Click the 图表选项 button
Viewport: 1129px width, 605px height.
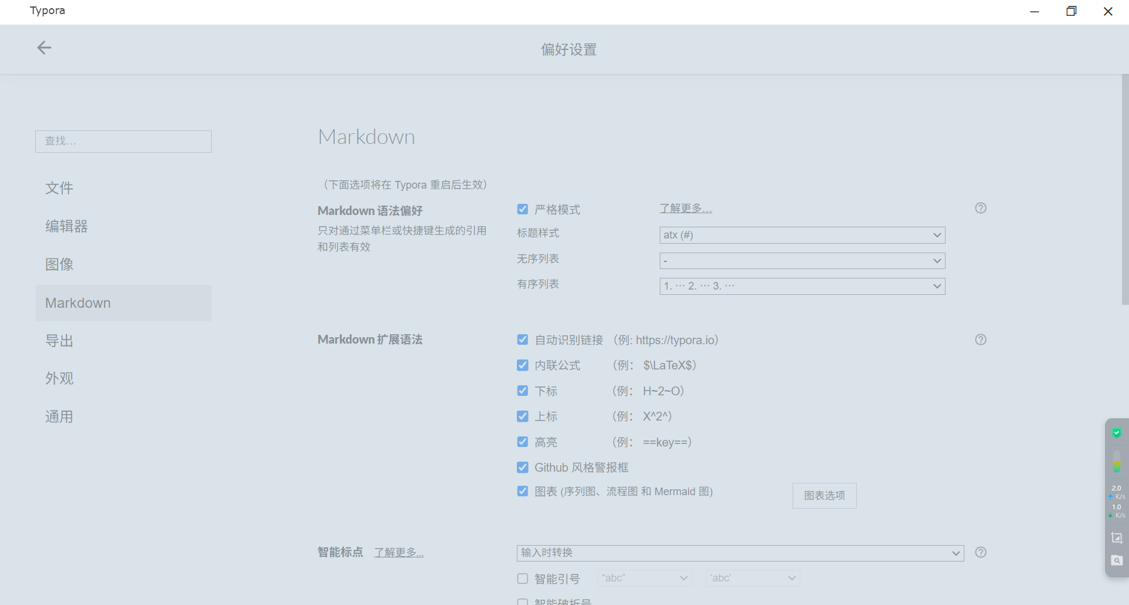[824, 496]
